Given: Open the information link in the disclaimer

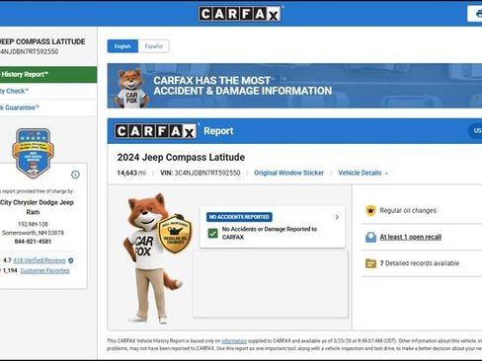Looking at the screenshot, I should click(x=234, y=341).
